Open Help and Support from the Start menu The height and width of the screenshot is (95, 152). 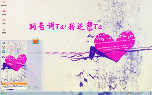pos(32,81)
